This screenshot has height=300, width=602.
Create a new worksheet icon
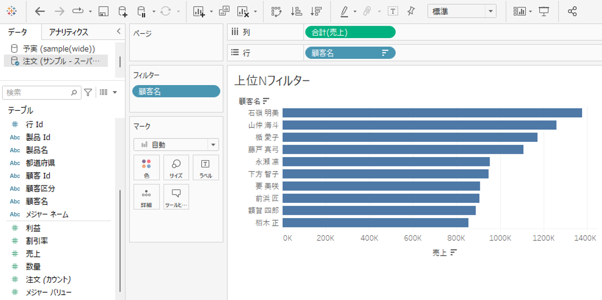(x=199, y=11)
